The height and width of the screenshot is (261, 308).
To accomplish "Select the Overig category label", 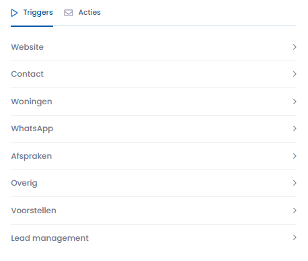I will (x=24, y=183).
